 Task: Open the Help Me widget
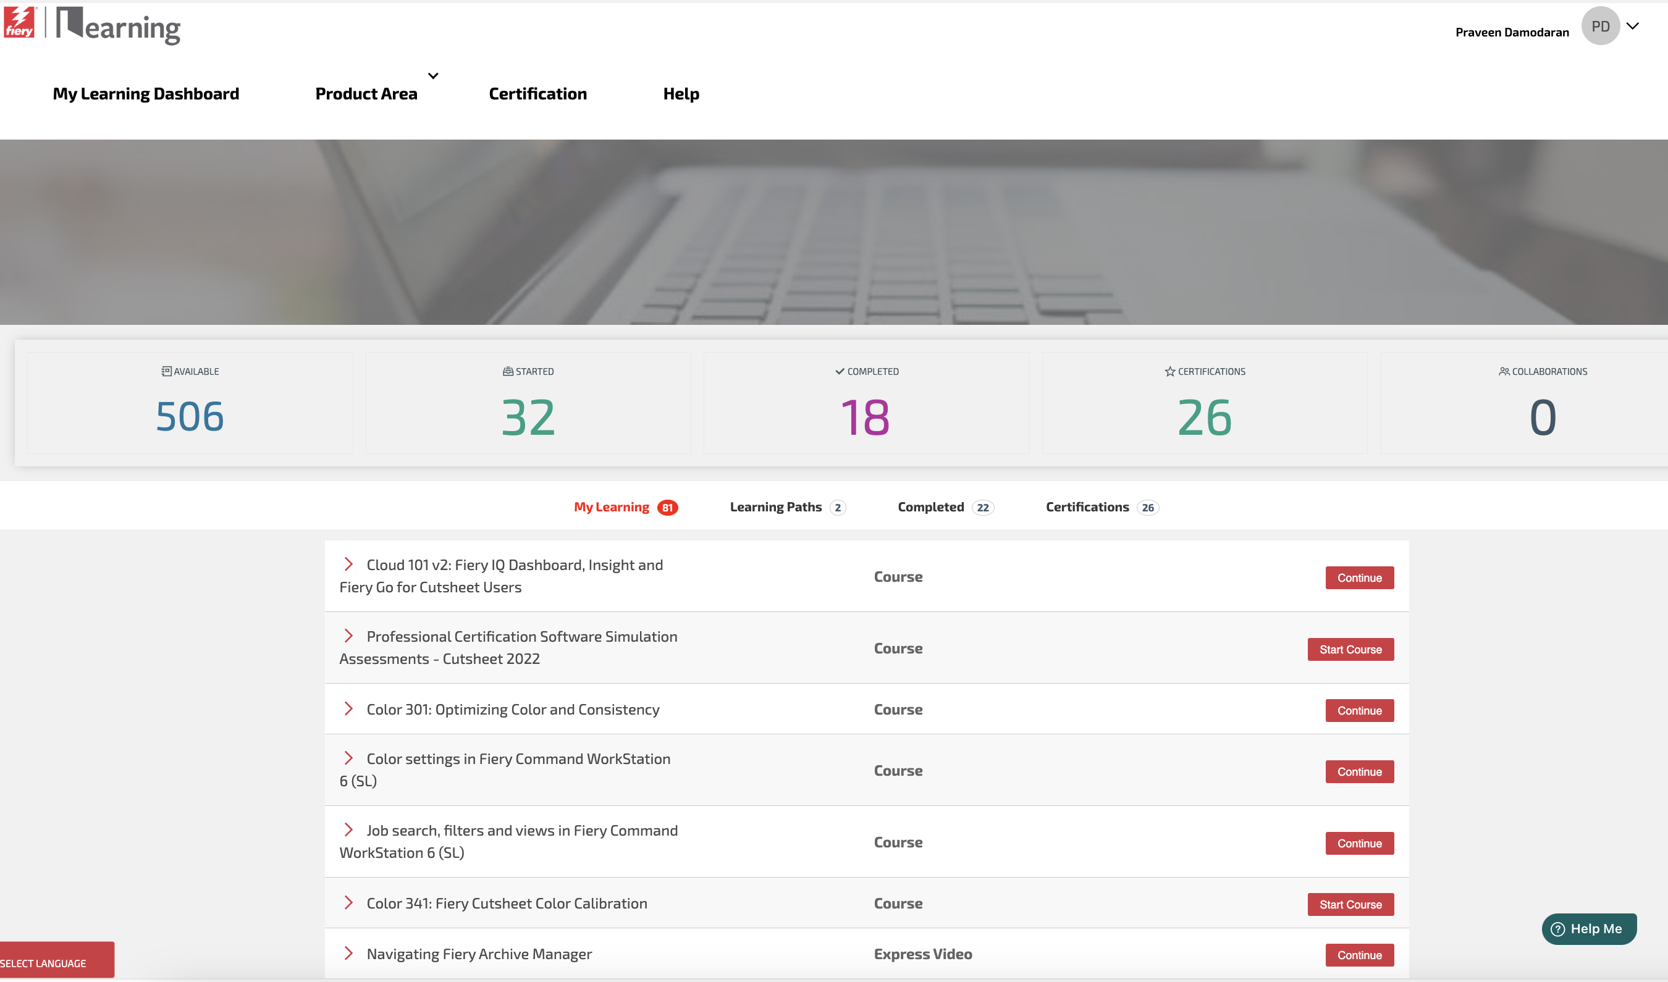click(1588, 928)
